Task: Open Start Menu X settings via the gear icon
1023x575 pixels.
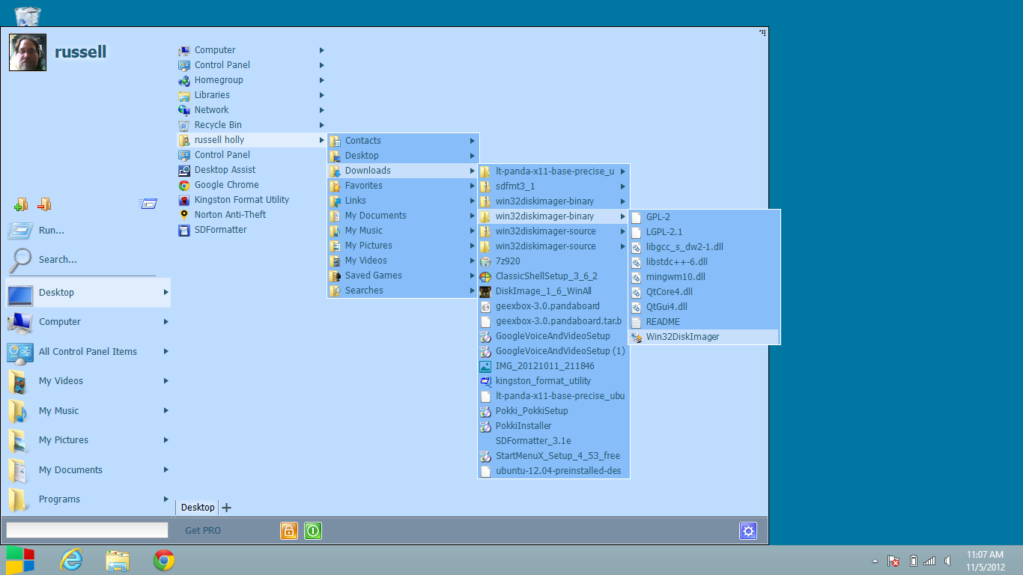Action: pyautogui.click(x=747, y=531)
